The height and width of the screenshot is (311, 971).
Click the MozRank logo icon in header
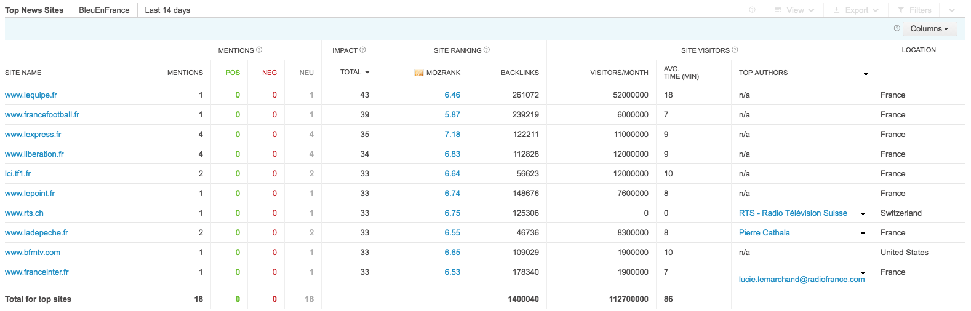pos(419,73)
